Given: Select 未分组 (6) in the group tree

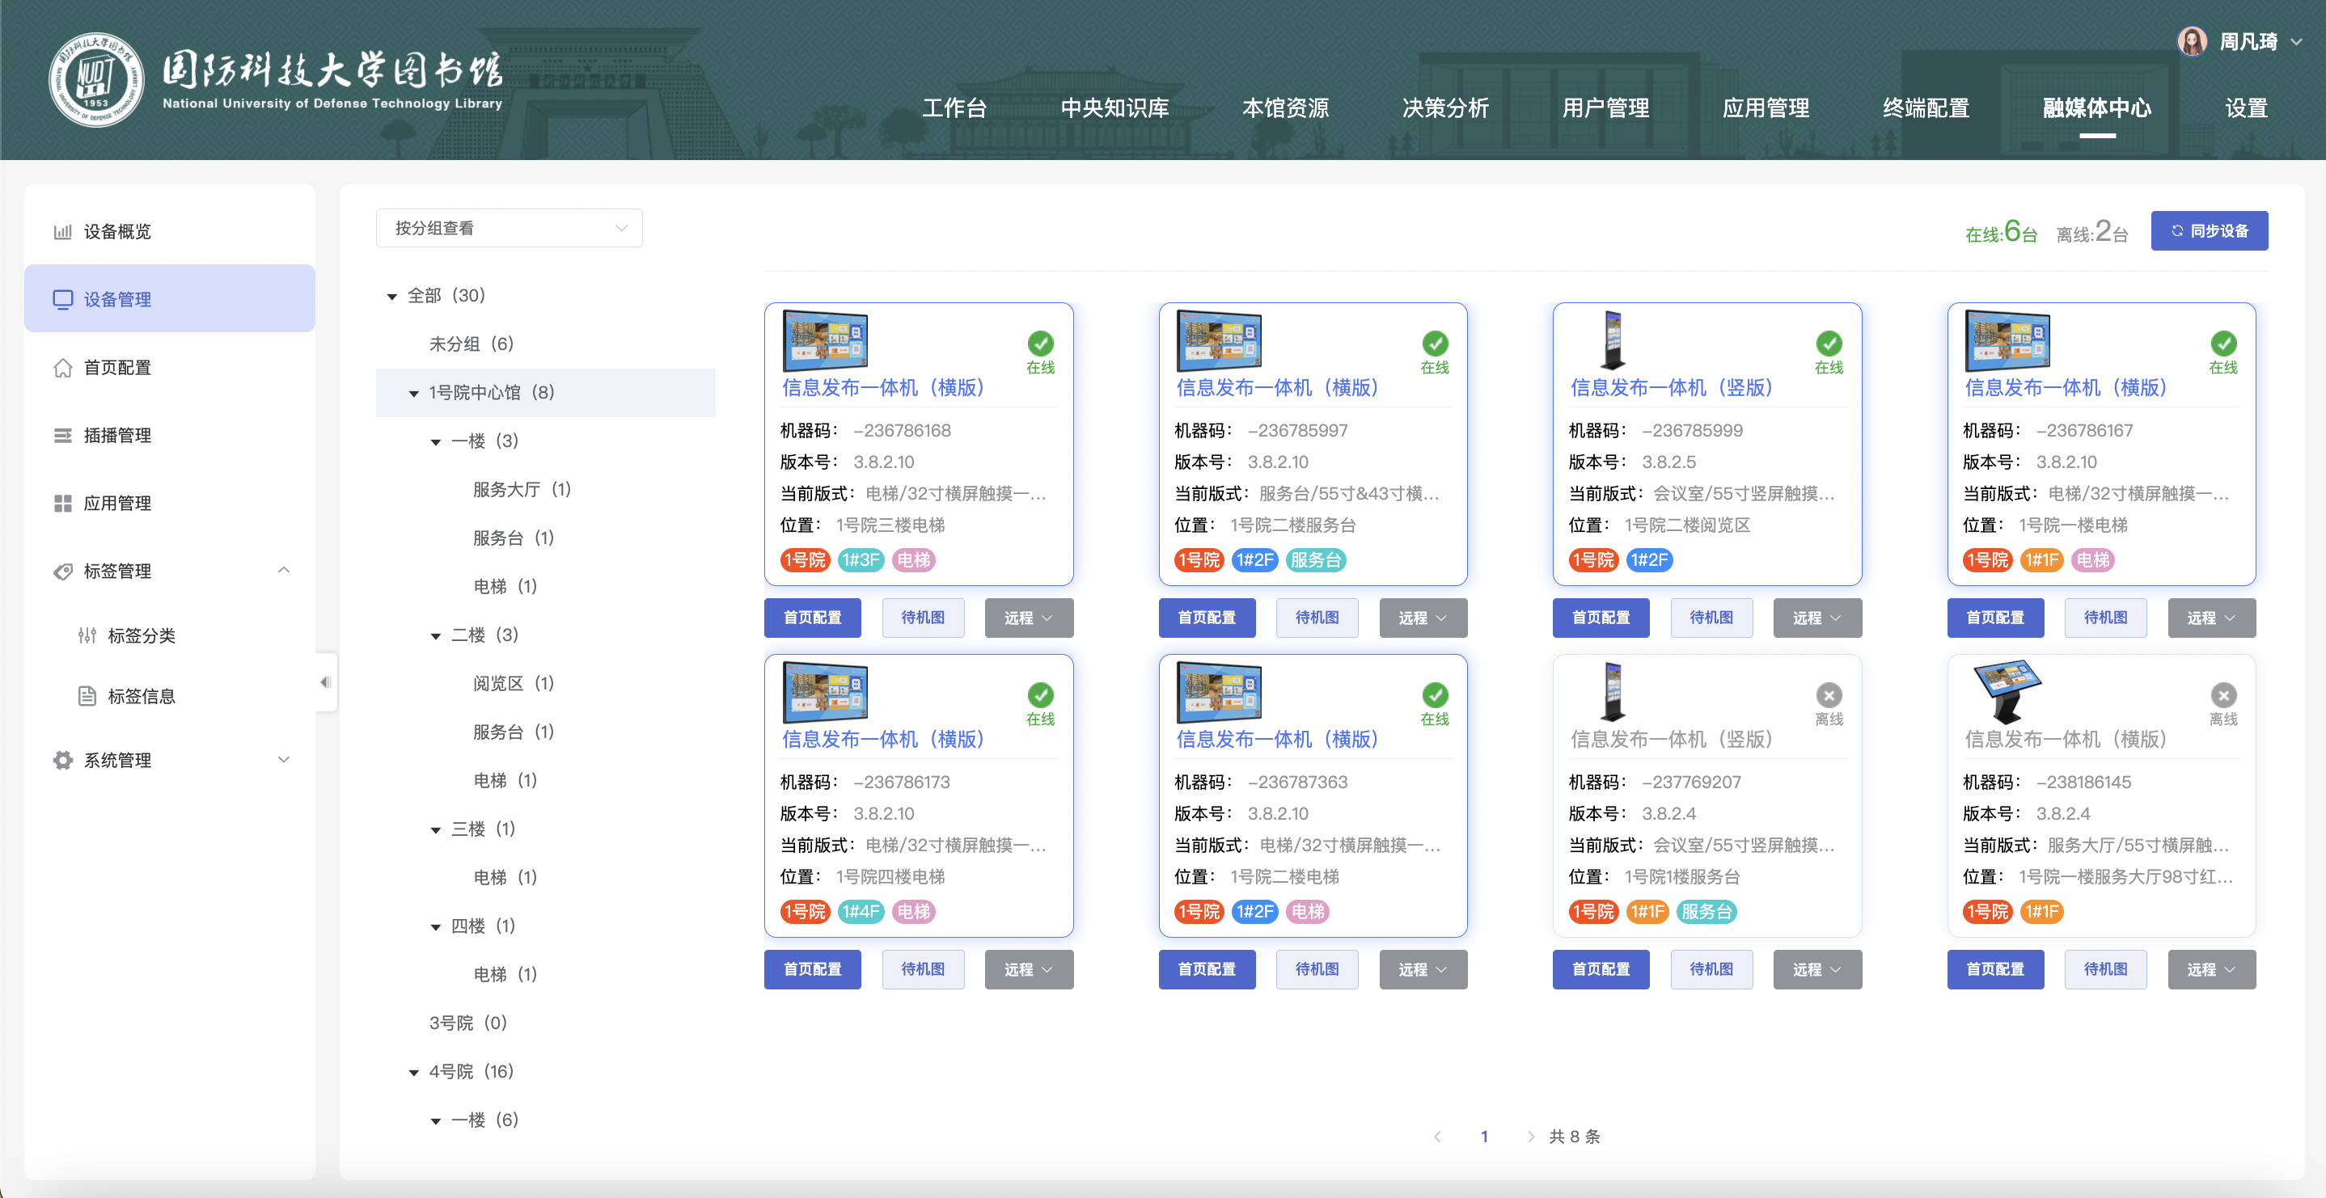Looking at the screenshot, I should [x=472, y=344].
